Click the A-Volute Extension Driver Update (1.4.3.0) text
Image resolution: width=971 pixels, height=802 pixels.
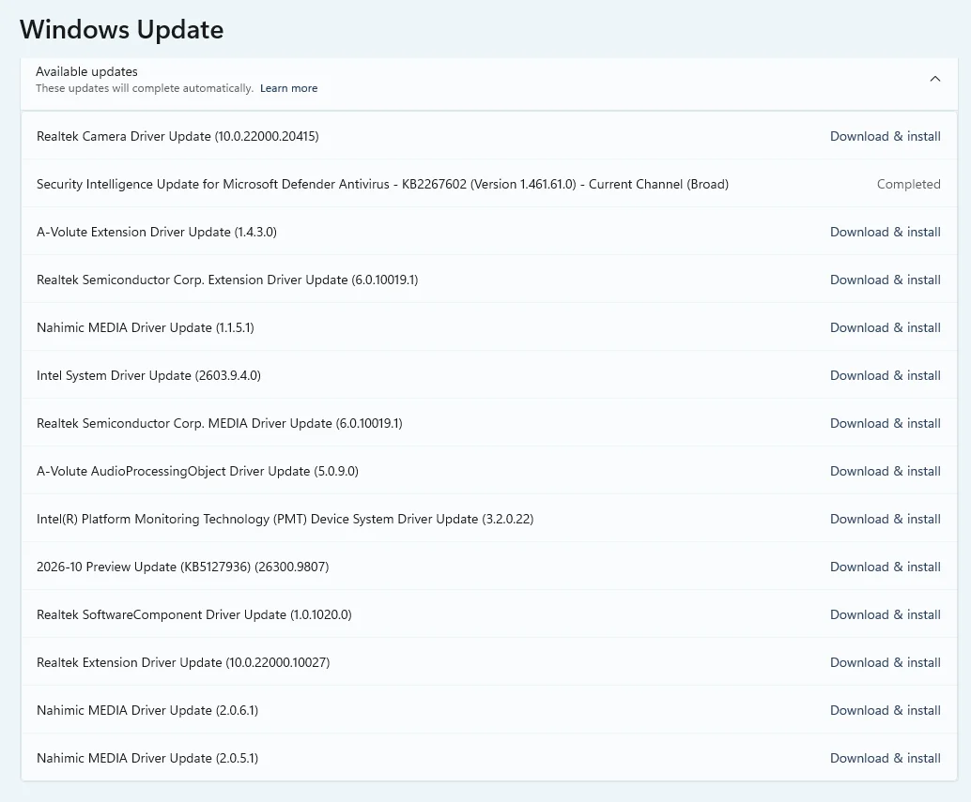(157, 233)
